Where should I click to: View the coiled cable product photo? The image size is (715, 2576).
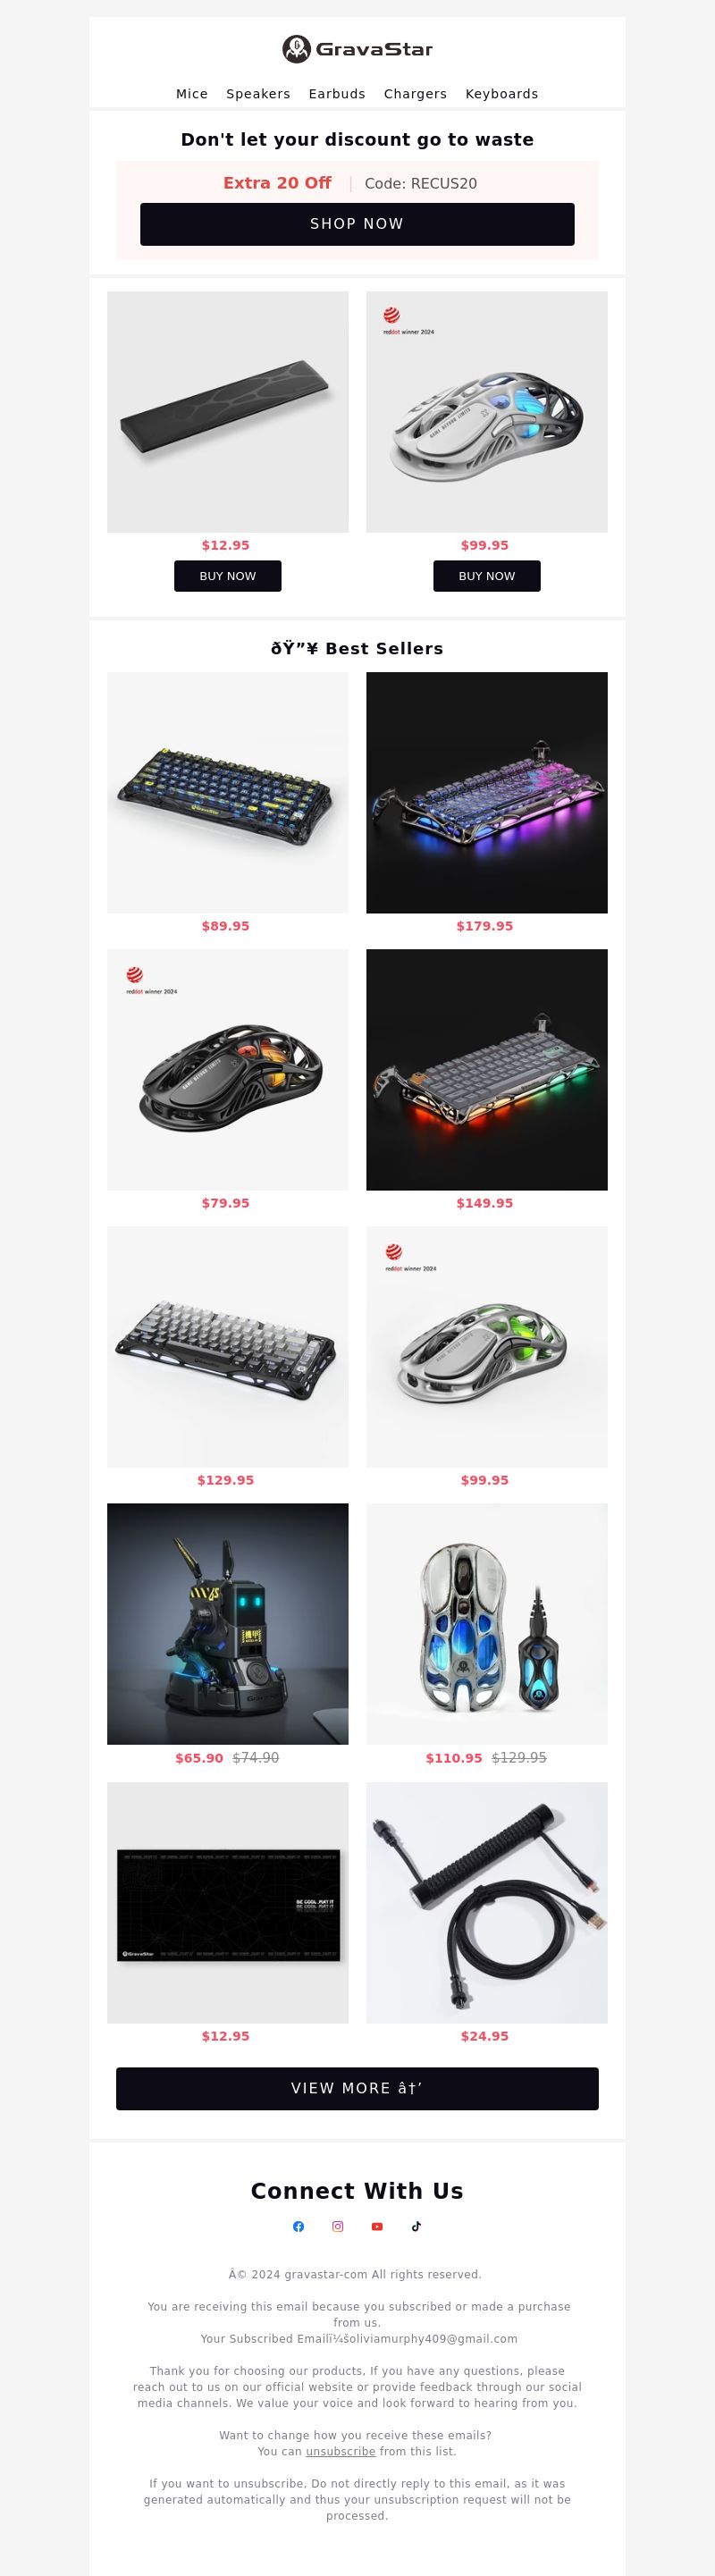click(487, 1902)
